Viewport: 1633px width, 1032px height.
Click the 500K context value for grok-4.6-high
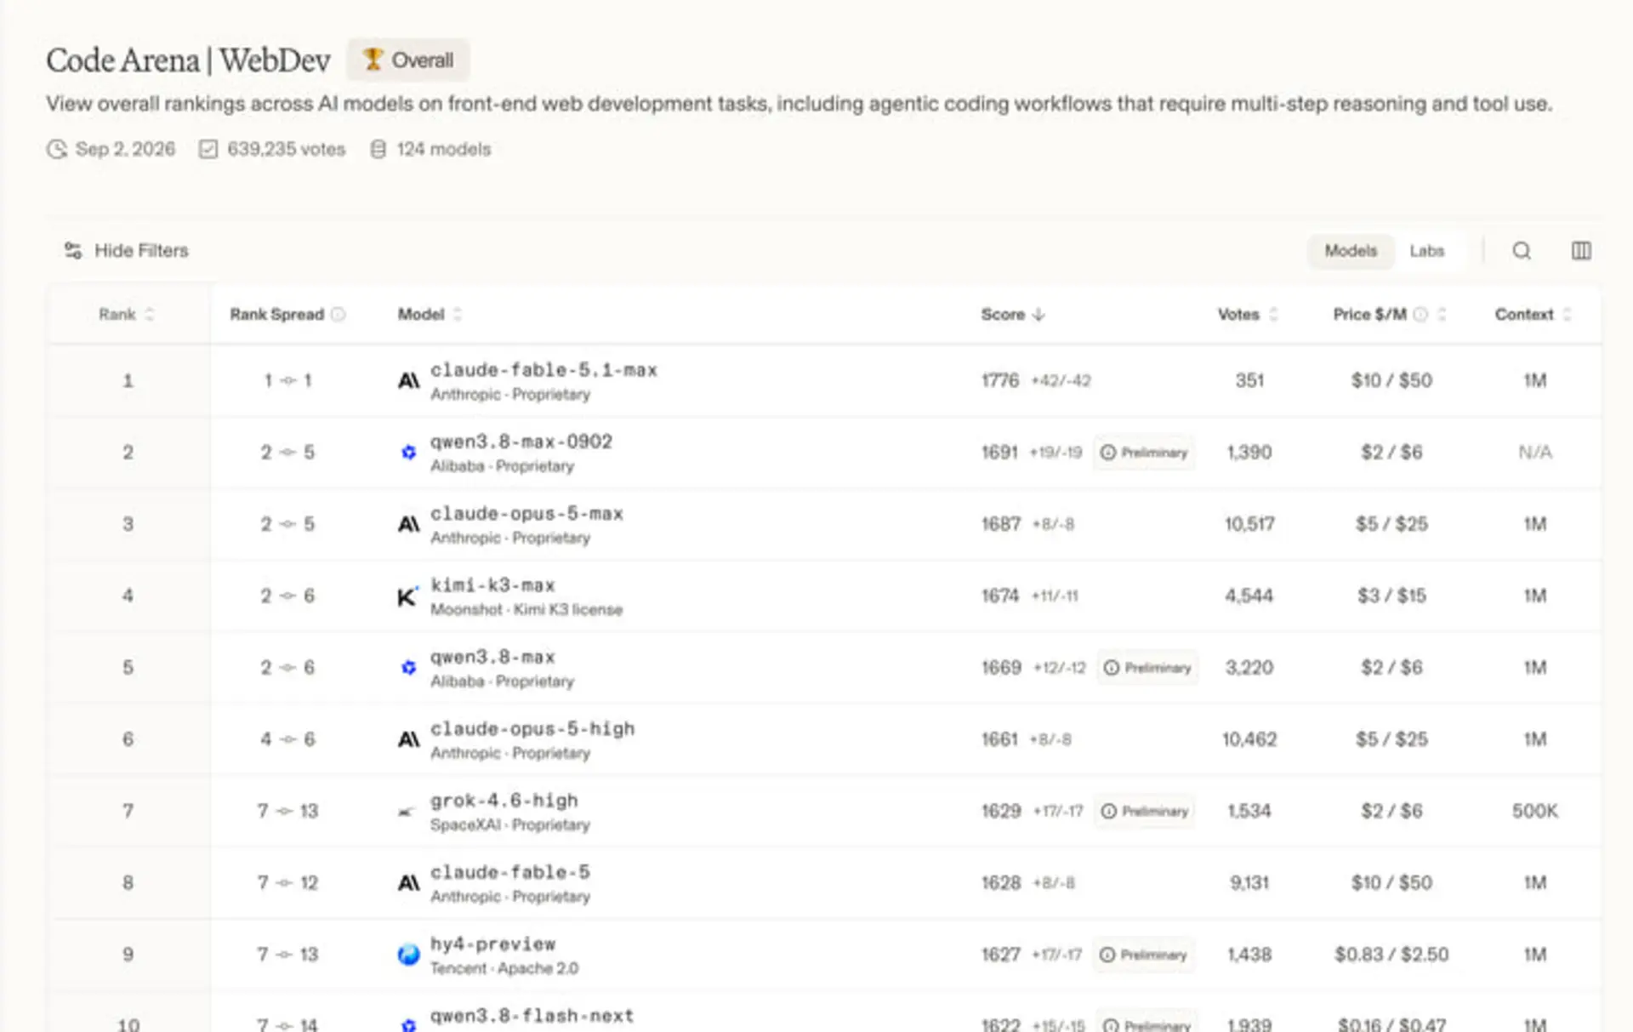(x=1535, y=811)
